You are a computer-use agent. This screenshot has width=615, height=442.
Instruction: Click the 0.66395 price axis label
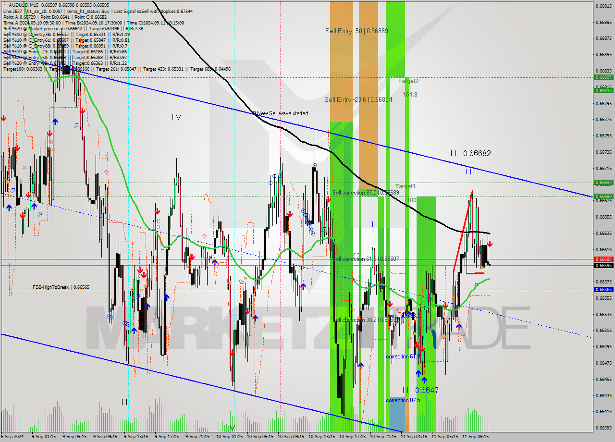pyautogui.click(x=603, y=428)
